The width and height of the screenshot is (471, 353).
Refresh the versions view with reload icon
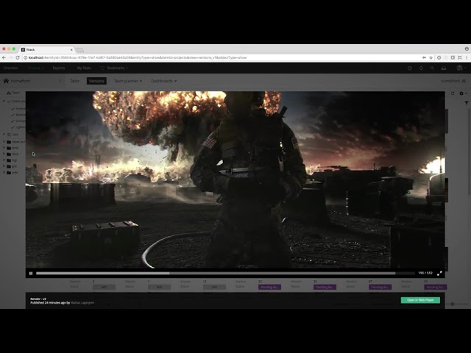click(453, 93)
